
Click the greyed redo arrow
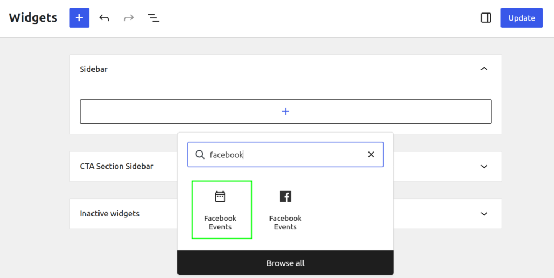[x=129, y=18]
